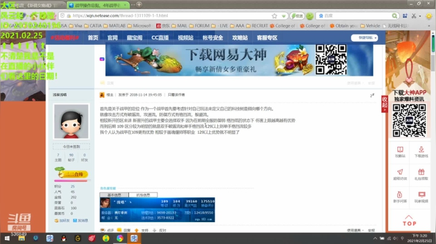Upvote the post with 支持 arrow
Image resolution: width=436 pixels, height=244 pixels.
[136, 230]
